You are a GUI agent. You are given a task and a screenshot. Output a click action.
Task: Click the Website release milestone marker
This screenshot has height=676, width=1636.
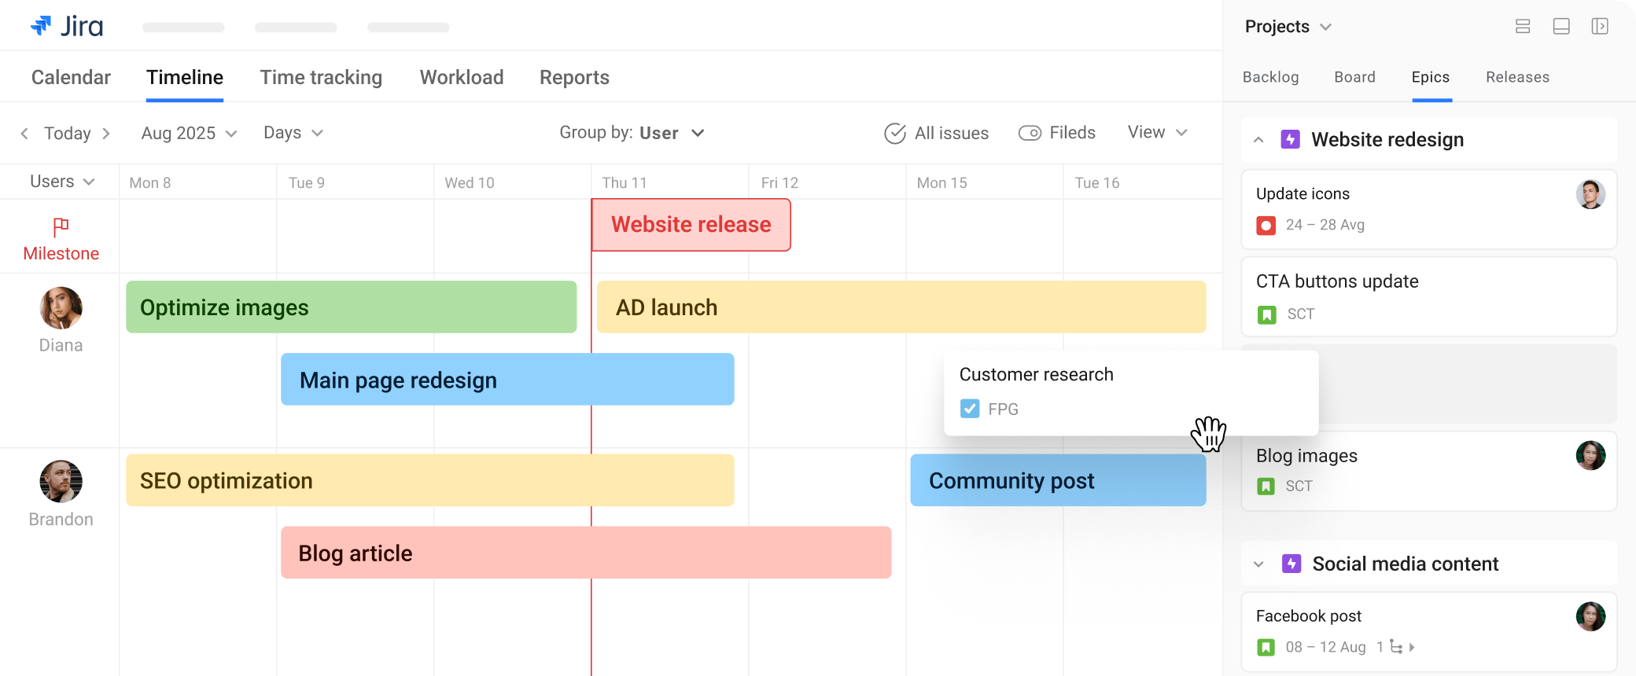coord(691,225)
